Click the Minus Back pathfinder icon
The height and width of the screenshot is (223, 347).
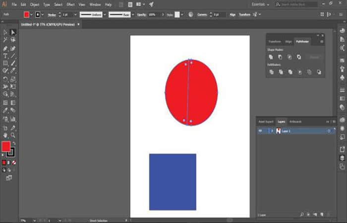coord(319,72)
